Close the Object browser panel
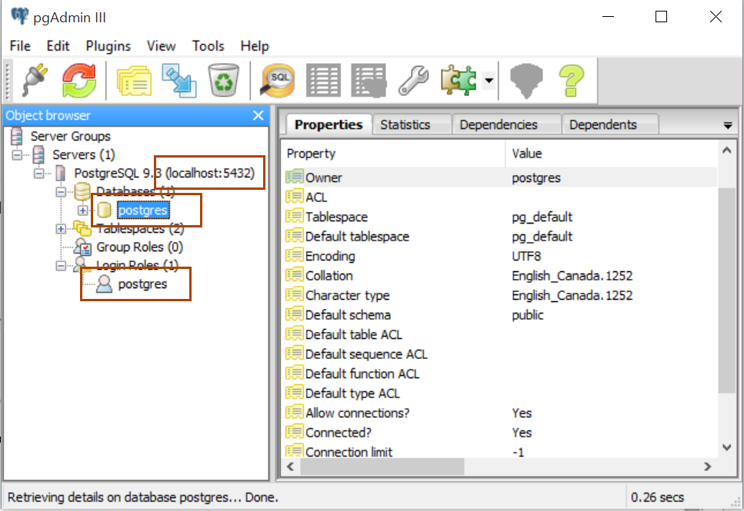744x511 pixels. click(x=258, y=115)
